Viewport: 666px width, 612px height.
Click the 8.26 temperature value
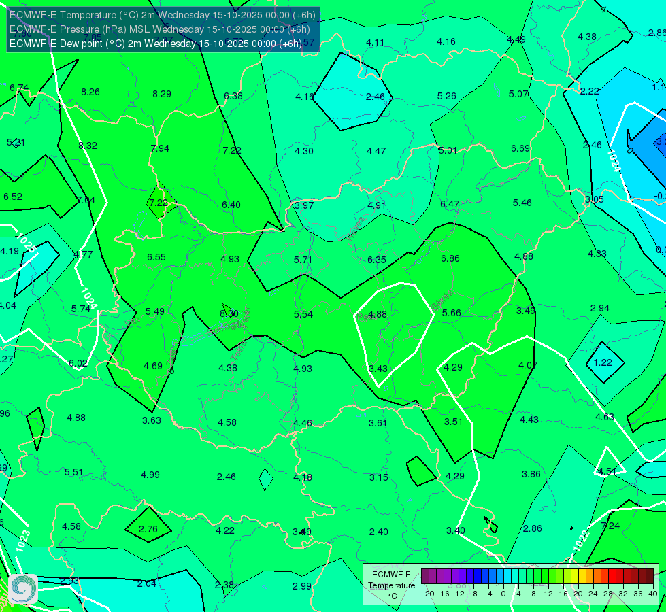pos(90,92)
